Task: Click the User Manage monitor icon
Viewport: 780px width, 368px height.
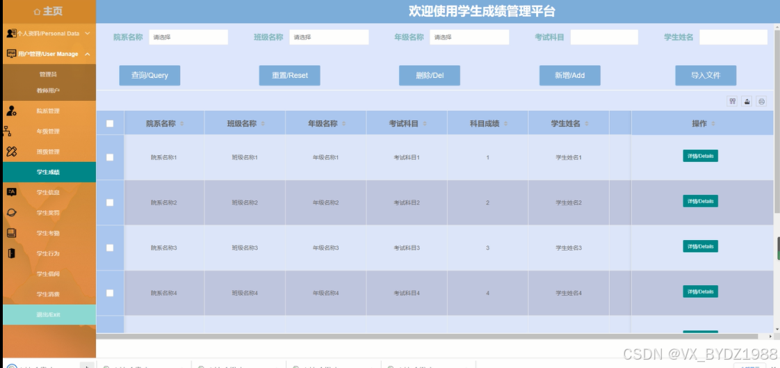Action: [x=11, y=54]
